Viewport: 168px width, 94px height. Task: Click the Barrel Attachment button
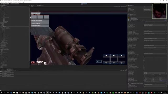click(x=40, y=21)
